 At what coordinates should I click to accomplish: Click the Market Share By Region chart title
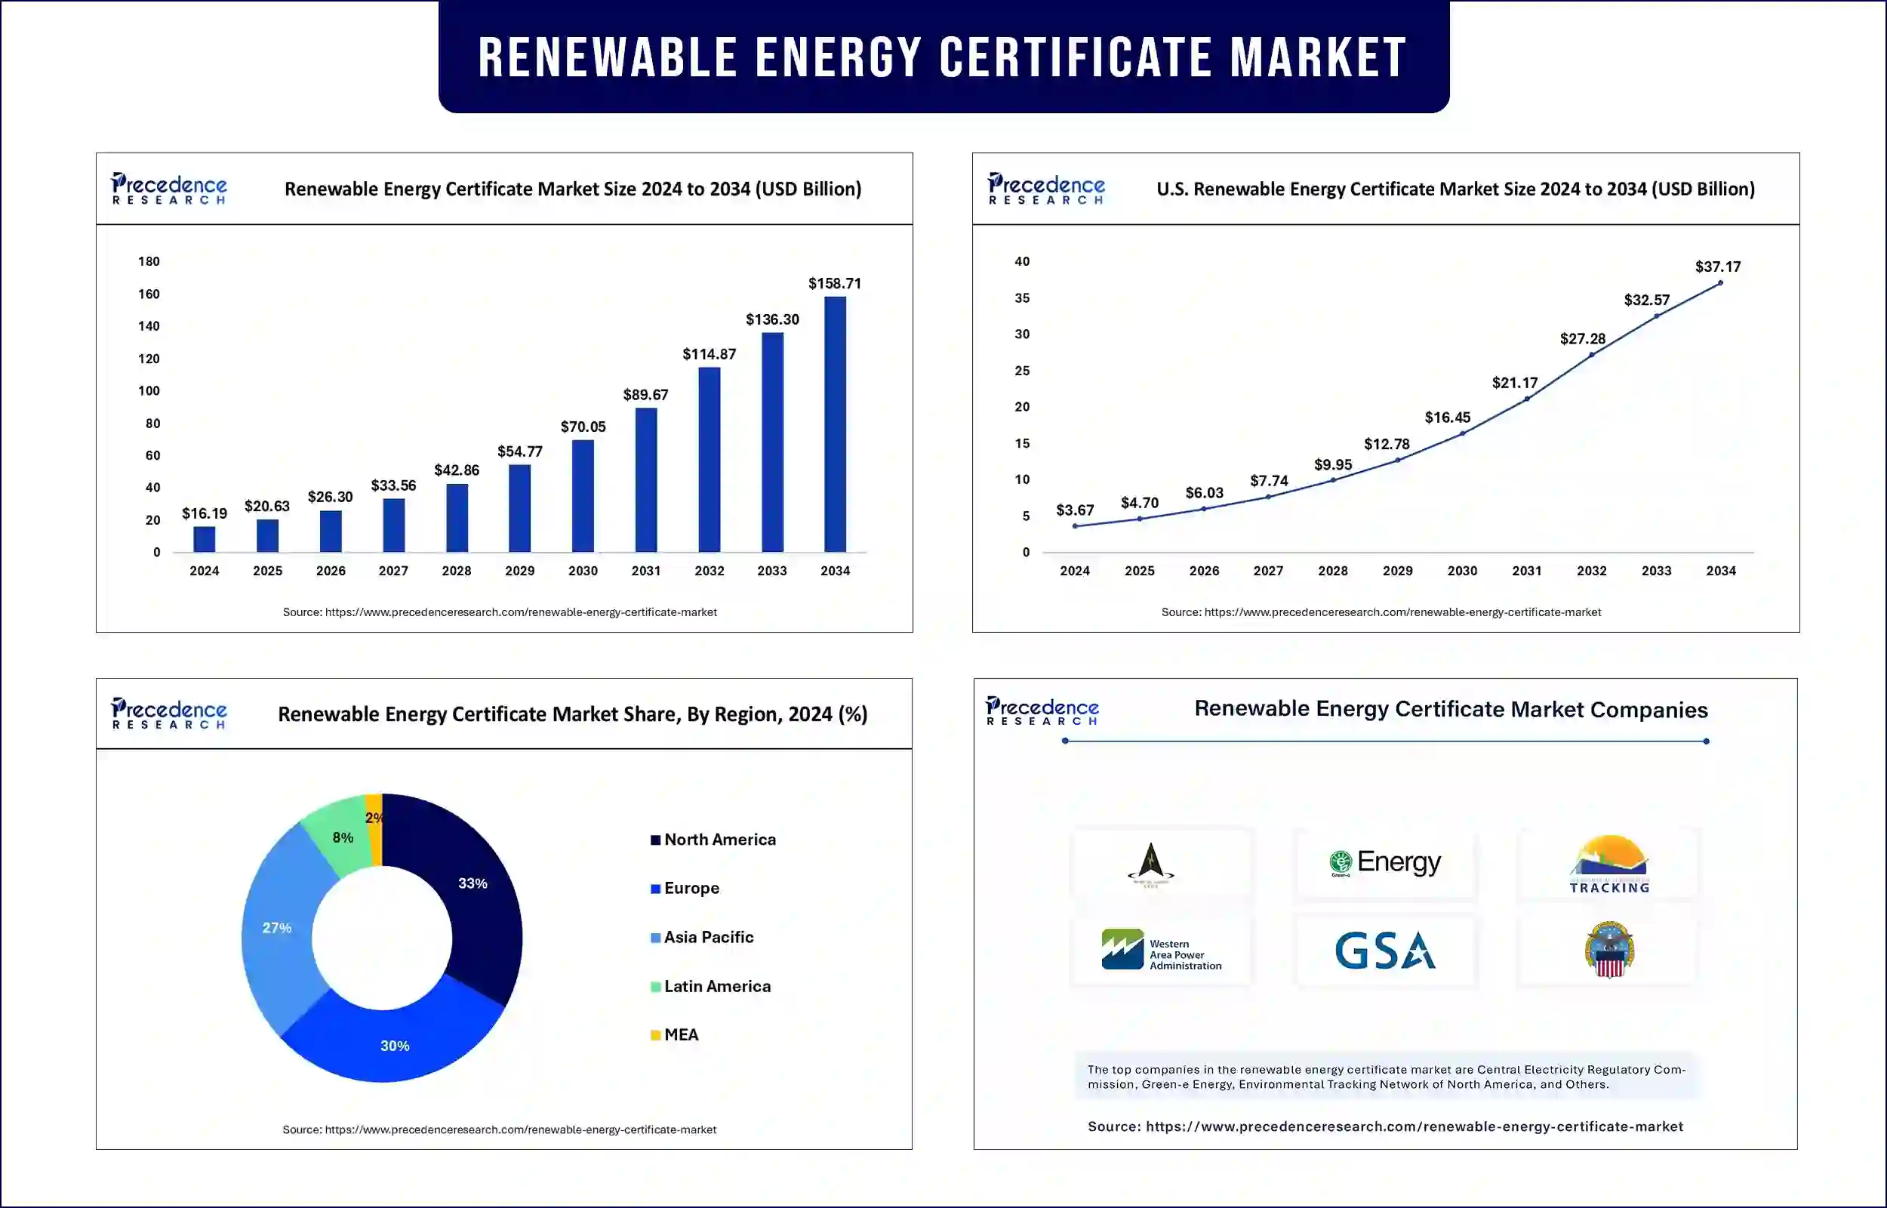pyautogui.click(x=572, y=714)
